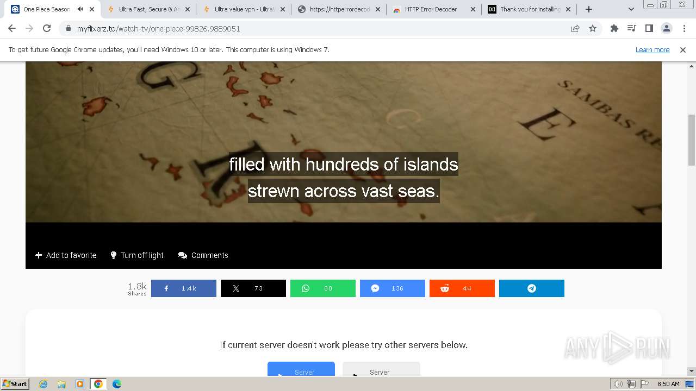Share on Facebook button showing 1.4k

184,288
